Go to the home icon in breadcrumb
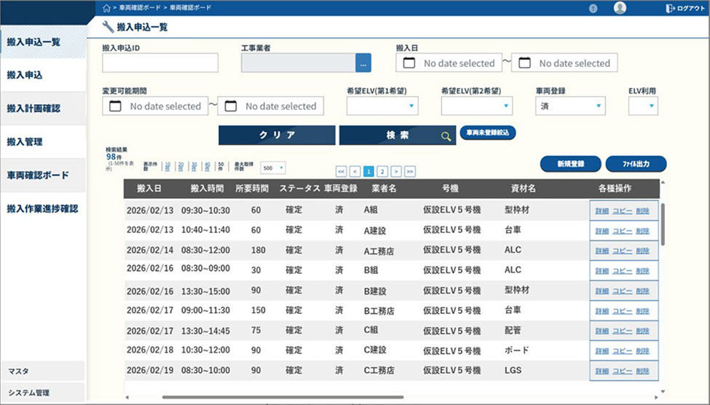 coord(106,8)
